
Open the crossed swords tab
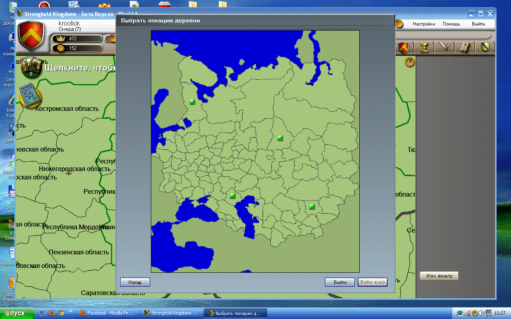(445, 47)
